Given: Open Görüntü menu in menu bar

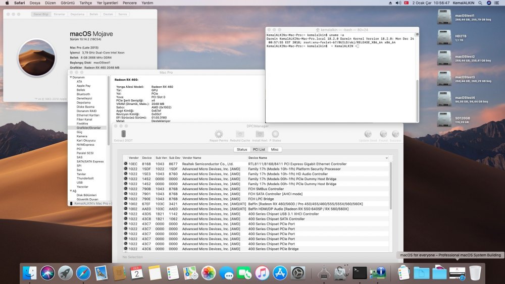Looking at the screenshot, I should click(68, 3).
